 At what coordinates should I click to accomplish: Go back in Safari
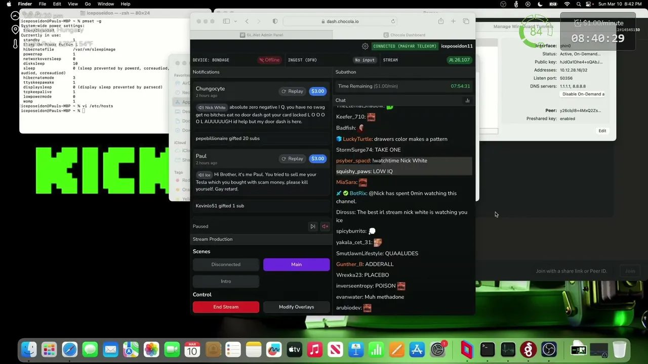(247, 21)
